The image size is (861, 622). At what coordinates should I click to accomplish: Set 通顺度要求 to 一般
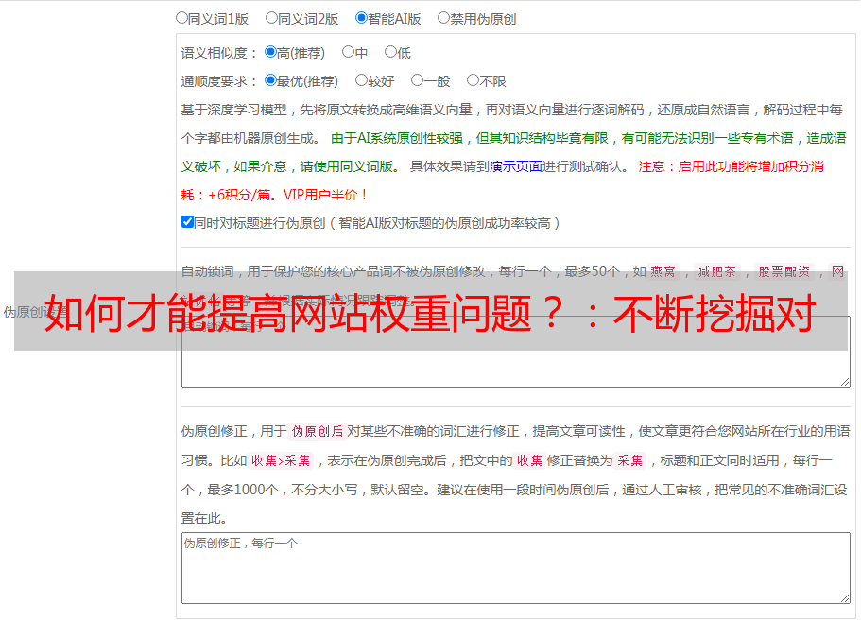pyautogui.click(x=418, y=80)
